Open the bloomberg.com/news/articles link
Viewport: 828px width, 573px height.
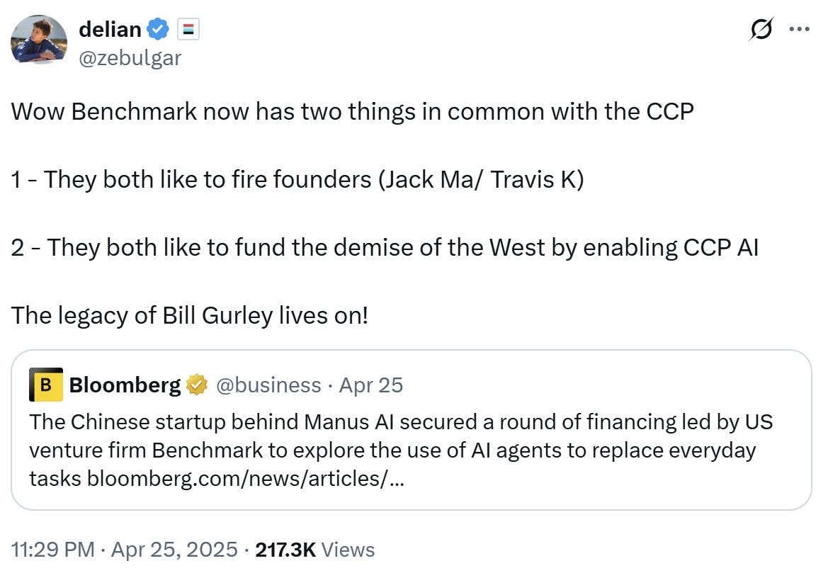click(246, 479)
